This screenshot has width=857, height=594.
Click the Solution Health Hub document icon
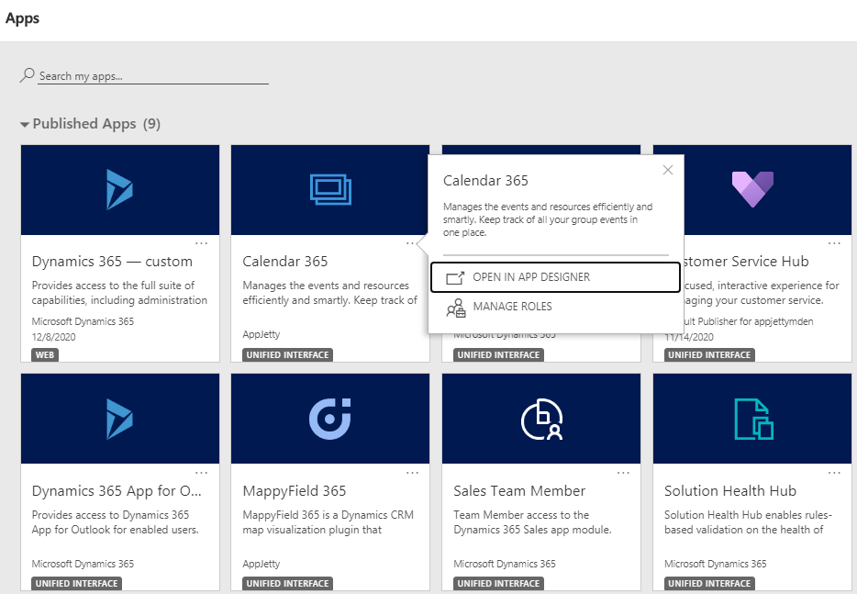[x=752, y=418]
